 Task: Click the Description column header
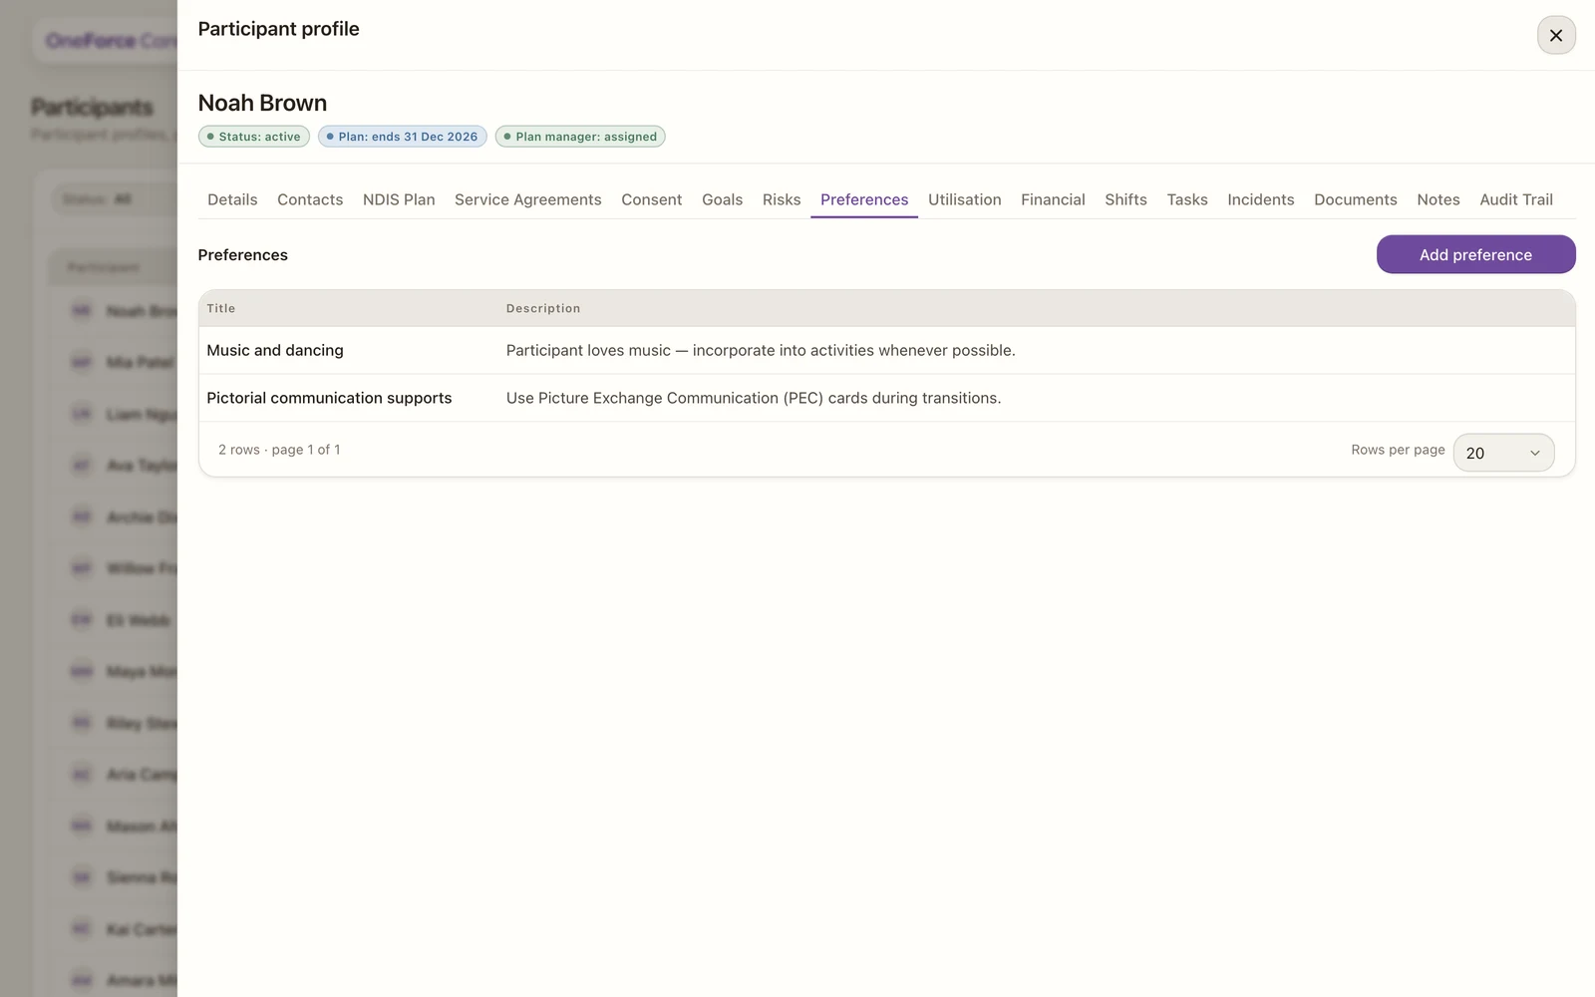[x=543, y=308]
